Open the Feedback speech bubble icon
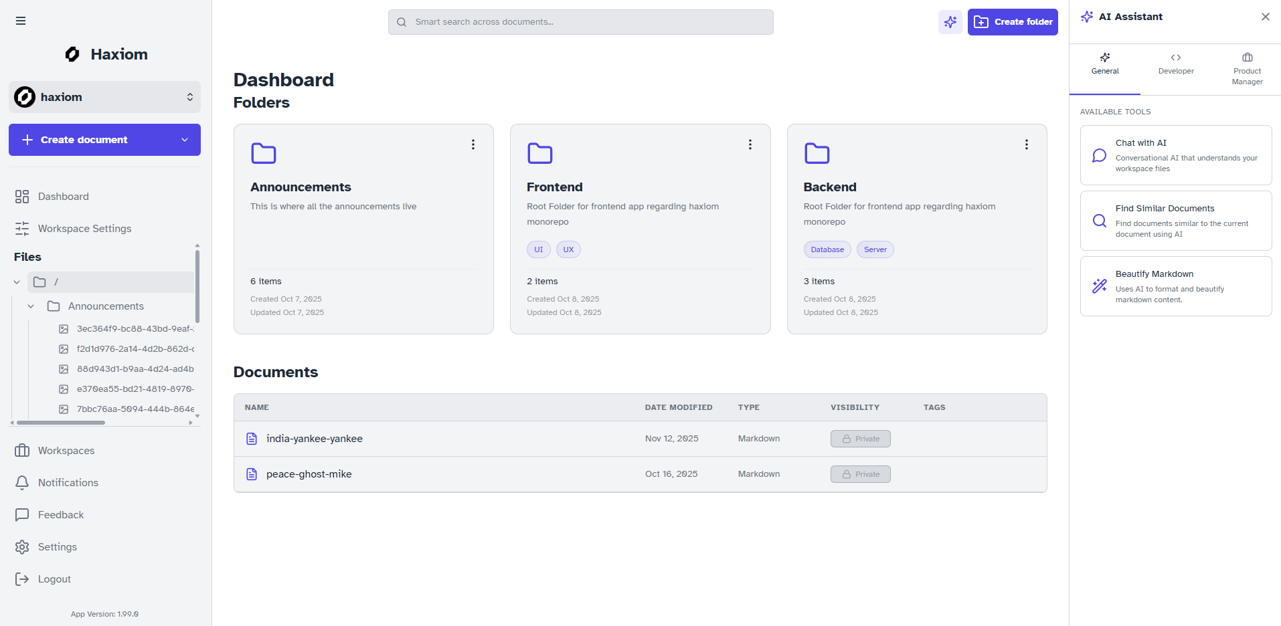The height and width of the screenshot is (626, 1281). [23, 514]
